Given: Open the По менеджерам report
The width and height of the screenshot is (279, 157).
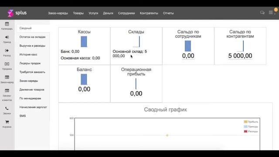Looking at the screenshot, I should pyautogui.click(x=30, y=98).
